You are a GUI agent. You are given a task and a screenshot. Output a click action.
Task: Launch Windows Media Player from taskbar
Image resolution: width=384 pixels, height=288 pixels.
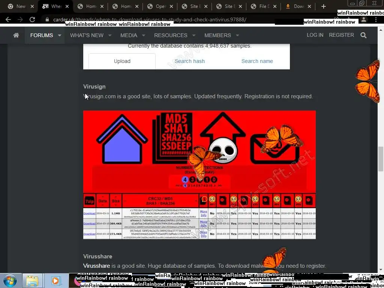point(55,280)
